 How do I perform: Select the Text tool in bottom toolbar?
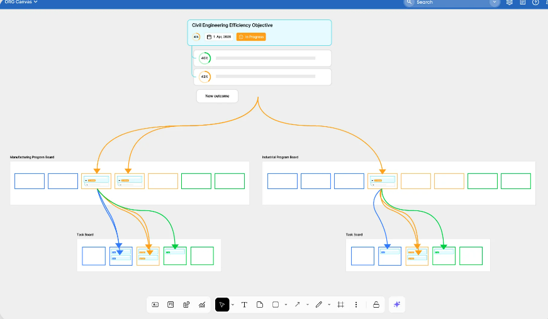(x=244, y=305)
